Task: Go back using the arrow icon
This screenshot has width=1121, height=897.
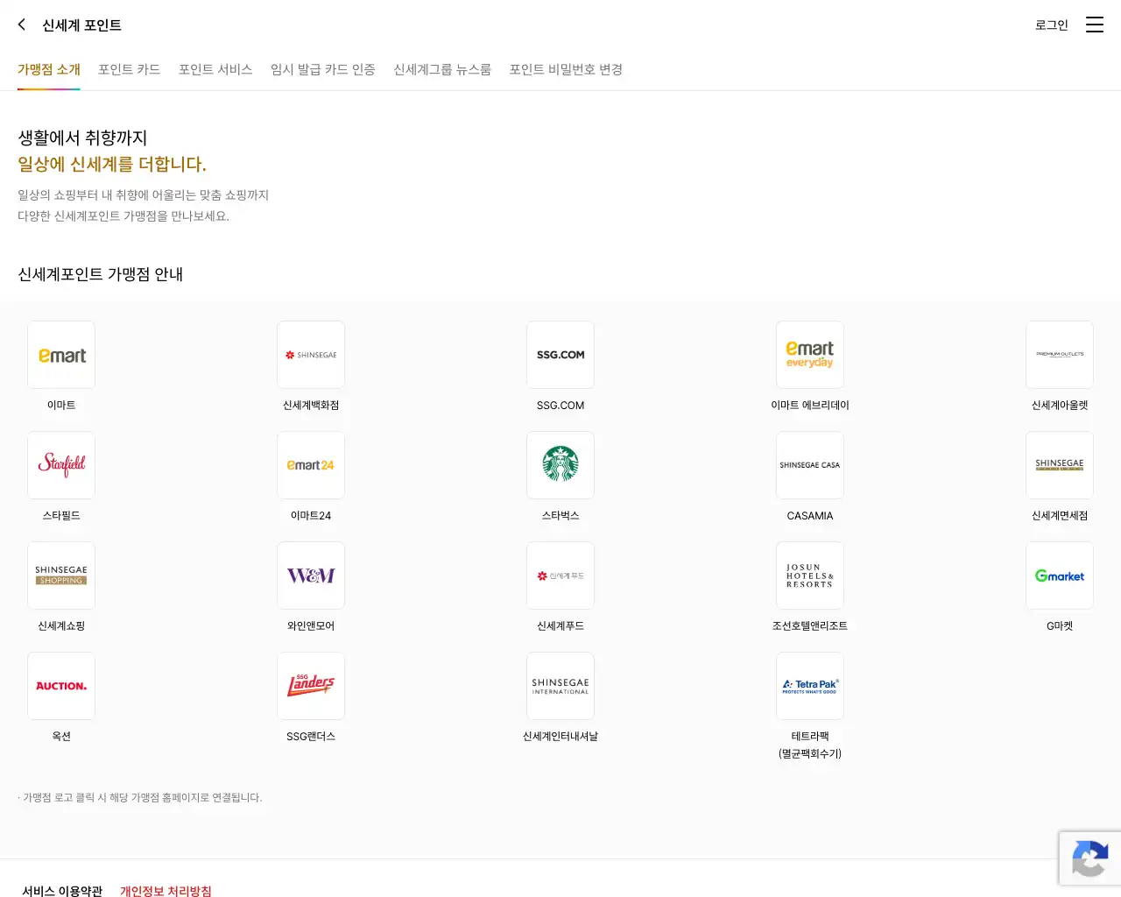Action: tap(22, 25)
